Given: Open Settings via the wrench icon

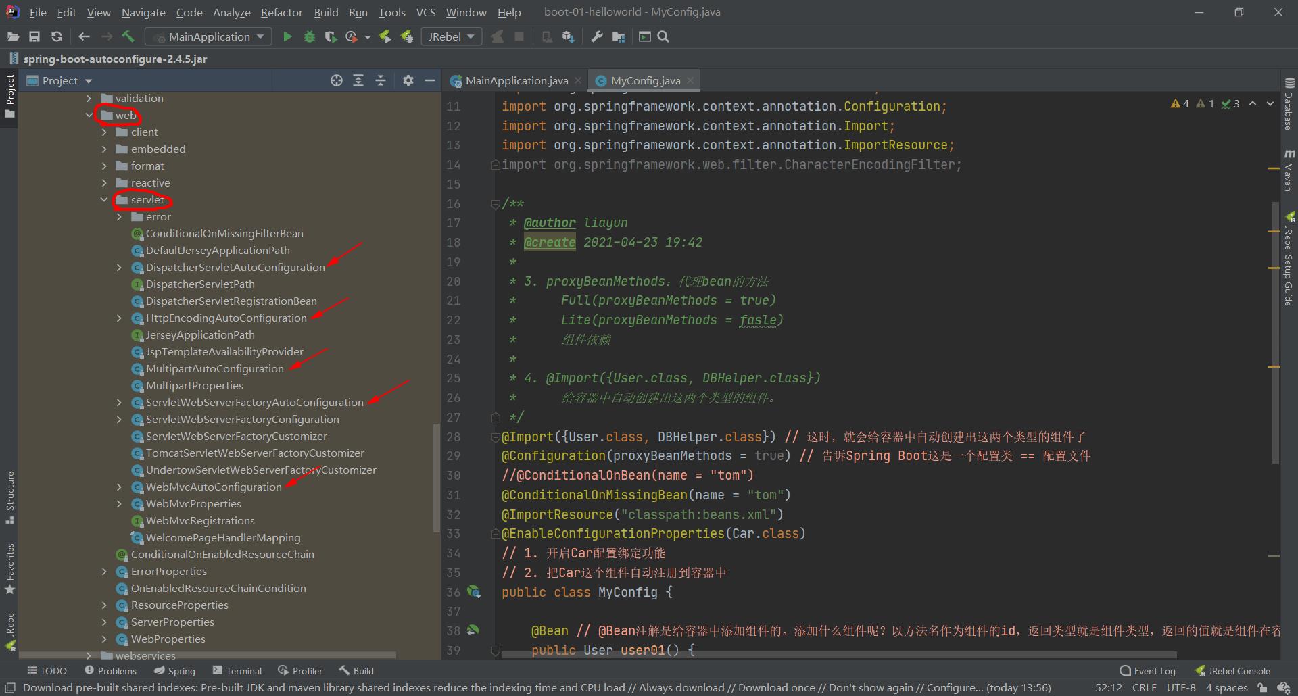Looking at the screenshot, I should (x=597, y=36).
